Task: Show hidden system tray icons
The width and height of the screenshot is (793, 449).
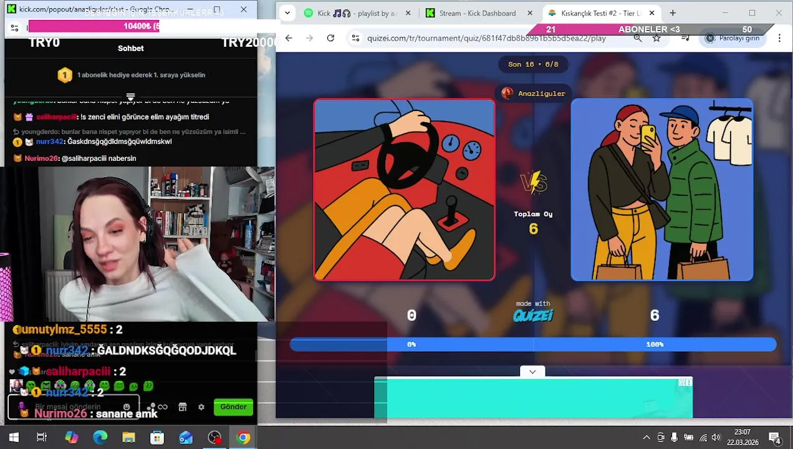Action: tap(646, 438)
